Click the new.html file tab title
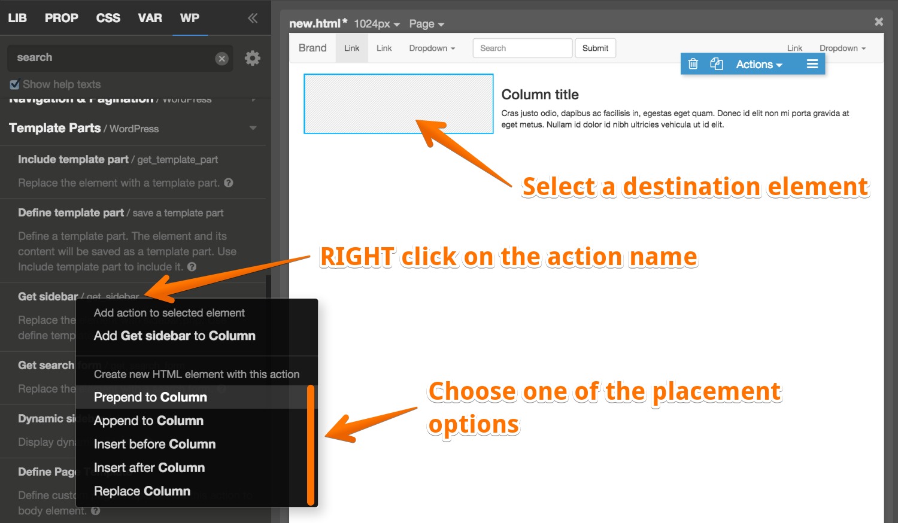Image resolution: width=898 pixels, height=523 pixels. coord(318,23)
